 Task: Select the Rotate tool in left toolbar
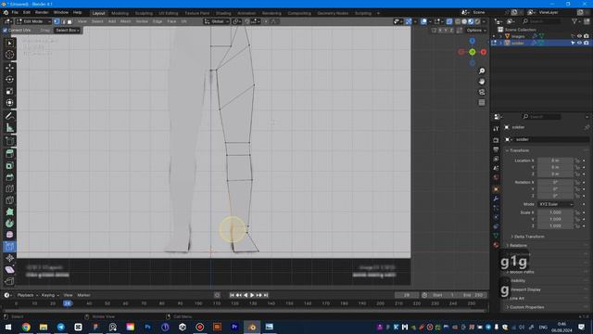tap(10, 80)
